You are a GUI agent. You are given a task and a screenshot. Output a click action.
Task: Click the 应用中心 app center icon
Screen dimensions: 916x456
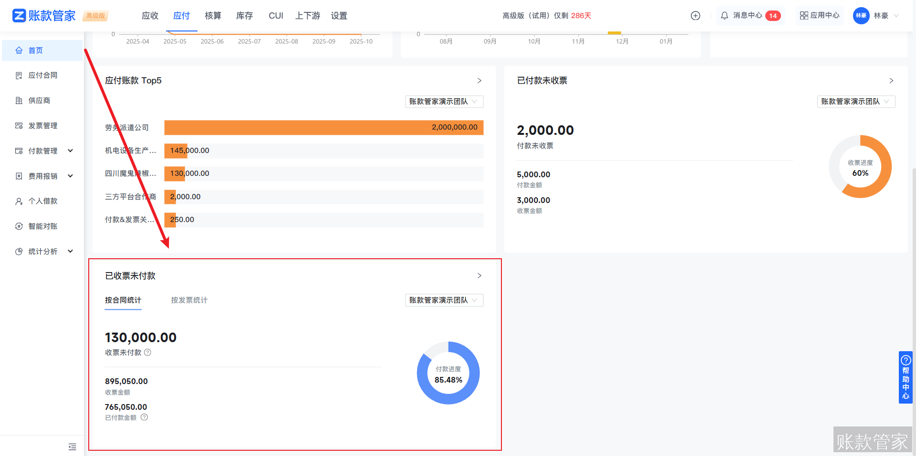tap(805, 15)
